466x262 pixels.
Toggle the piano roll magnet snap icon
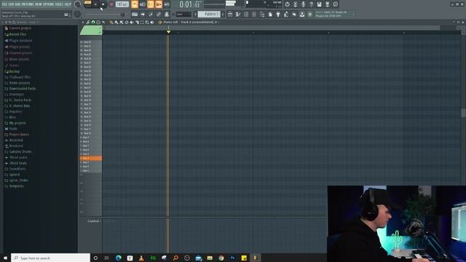coord(93,23)
